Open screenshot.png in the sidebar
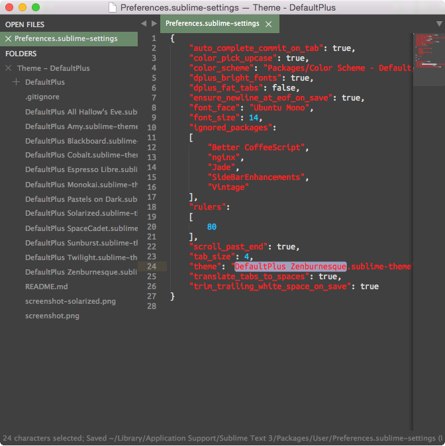The width and height of the screenshot is (445, 446). [52, 316]
